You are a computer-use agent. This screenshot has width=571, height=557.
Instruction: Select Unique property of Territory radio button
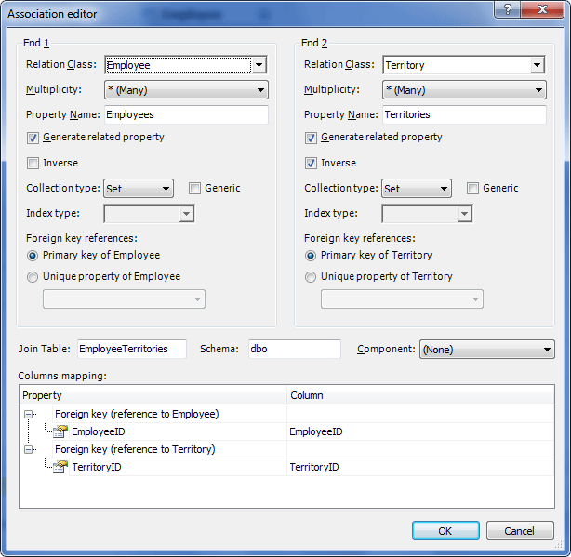311,277
